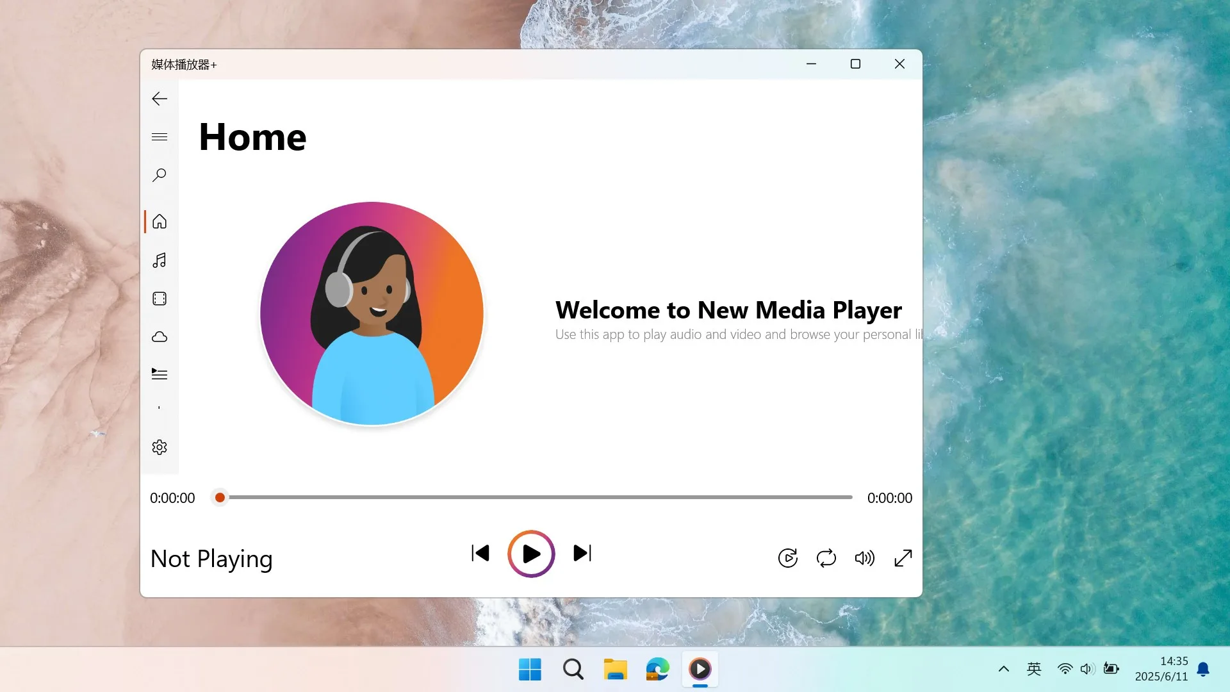This screenshot has width=1230, height=692.
Task: Click the Home page heading
Action: pyautogui.click(x=252, y=136)
